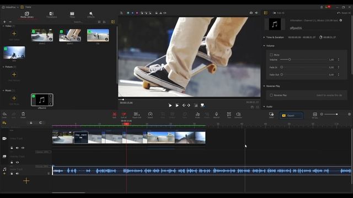Click the add new track plus icon
Image resolution: width=353 pixels, height=198 pixels.
click(26, 181)
